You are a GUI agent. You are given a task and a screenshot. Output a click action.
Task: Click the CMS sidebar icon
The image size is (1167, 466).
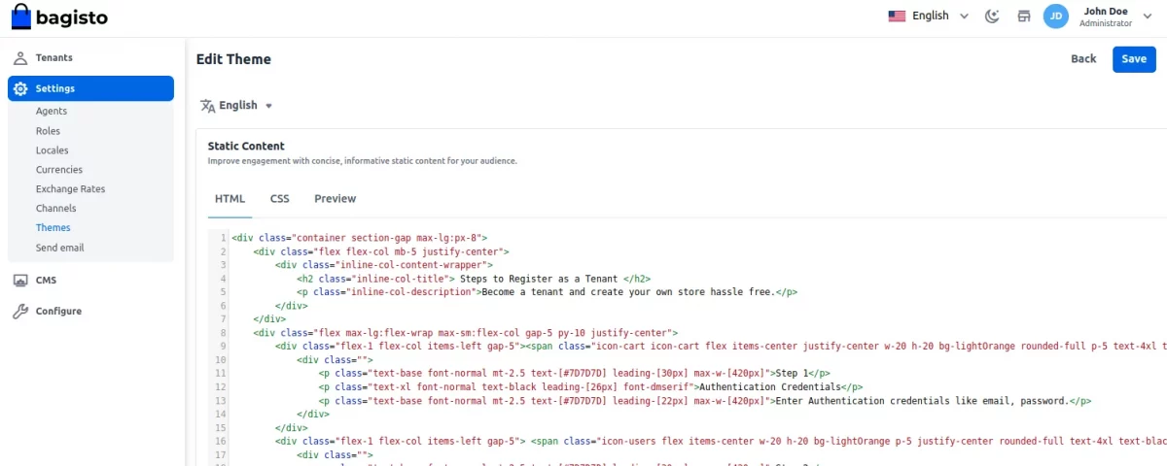[x=20, y=281]
